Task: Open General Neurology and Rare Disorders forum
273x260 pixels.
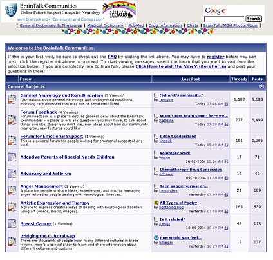Action: pyautogui.click(x=62, y=95)
